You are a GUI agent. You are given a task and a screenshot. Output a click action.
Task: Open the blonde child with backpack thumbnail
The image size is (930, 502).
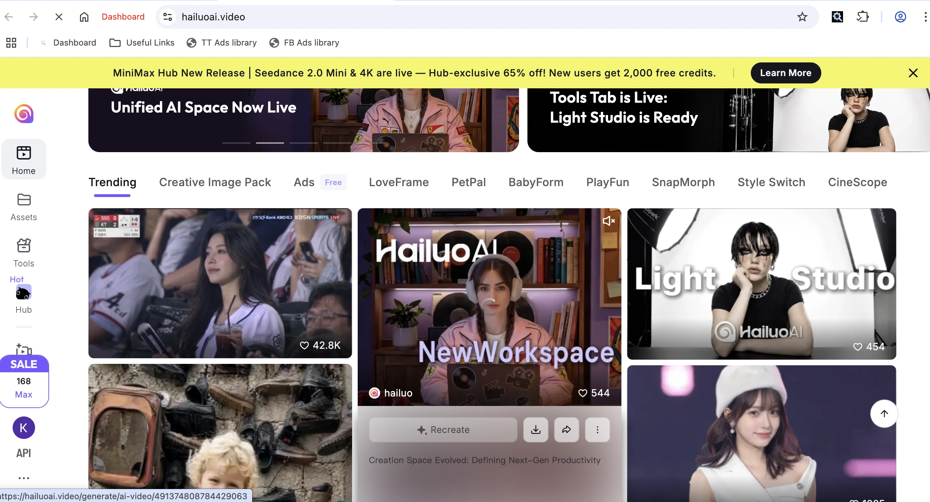point(220,433)
